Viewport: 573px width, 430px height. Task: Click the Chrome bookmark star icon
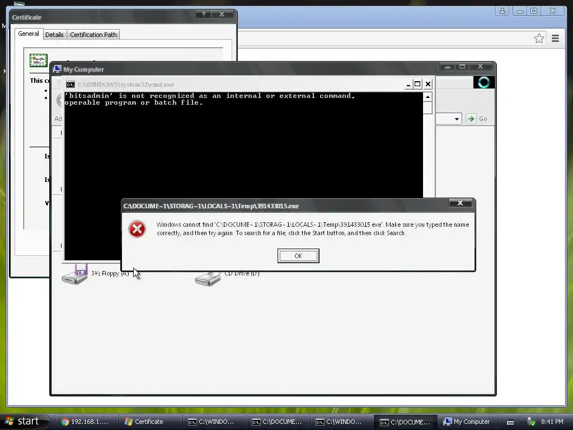539,39
